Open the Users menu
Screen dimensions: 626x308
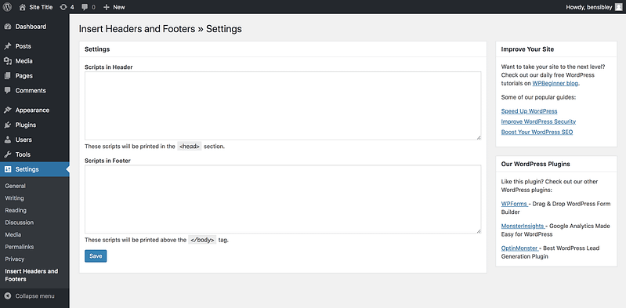tap(24, 140)
